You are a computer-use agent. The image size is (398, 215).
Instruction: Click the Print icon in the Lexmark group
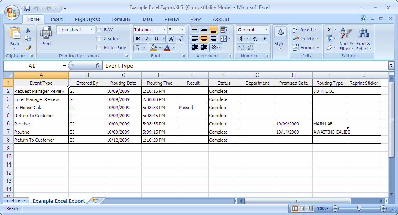point(46,36)
